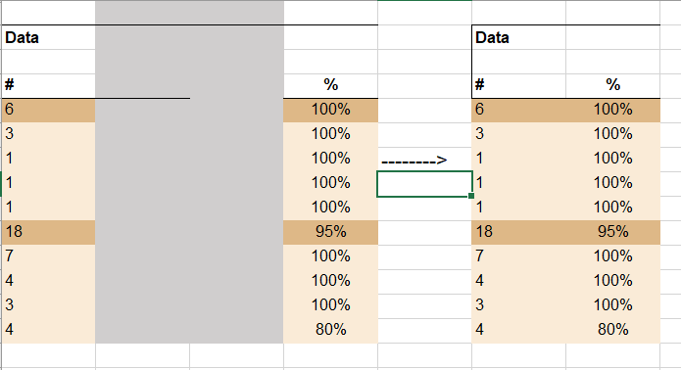Click cell 18 in the right table
681x370 pixels.
click(518, 233)
